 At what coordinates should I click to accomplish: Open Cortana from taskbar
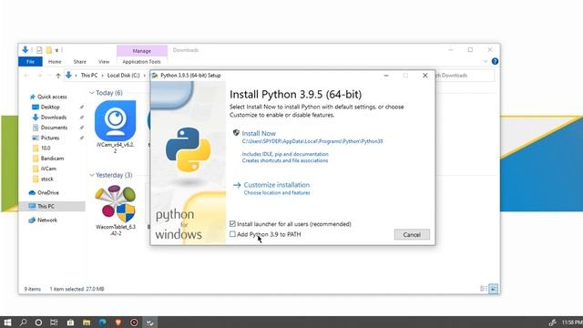tap(38, 323)
